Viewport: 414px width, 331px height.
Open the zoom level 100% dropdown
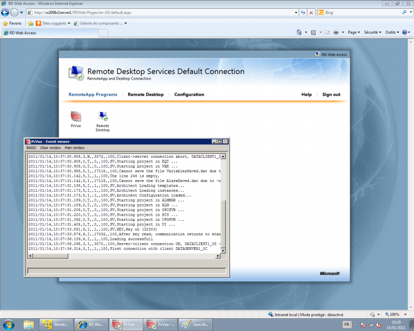pyautogui.click(x=405, y=314)
